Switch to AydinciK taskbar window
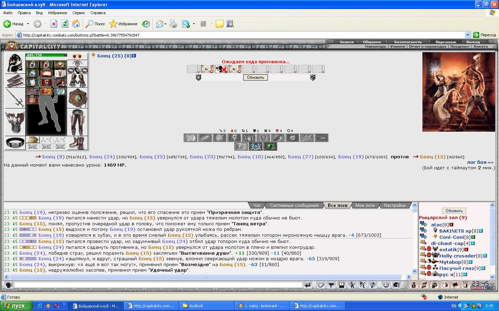The width and height of the screenshot is (499, 311). coord(207,306)
